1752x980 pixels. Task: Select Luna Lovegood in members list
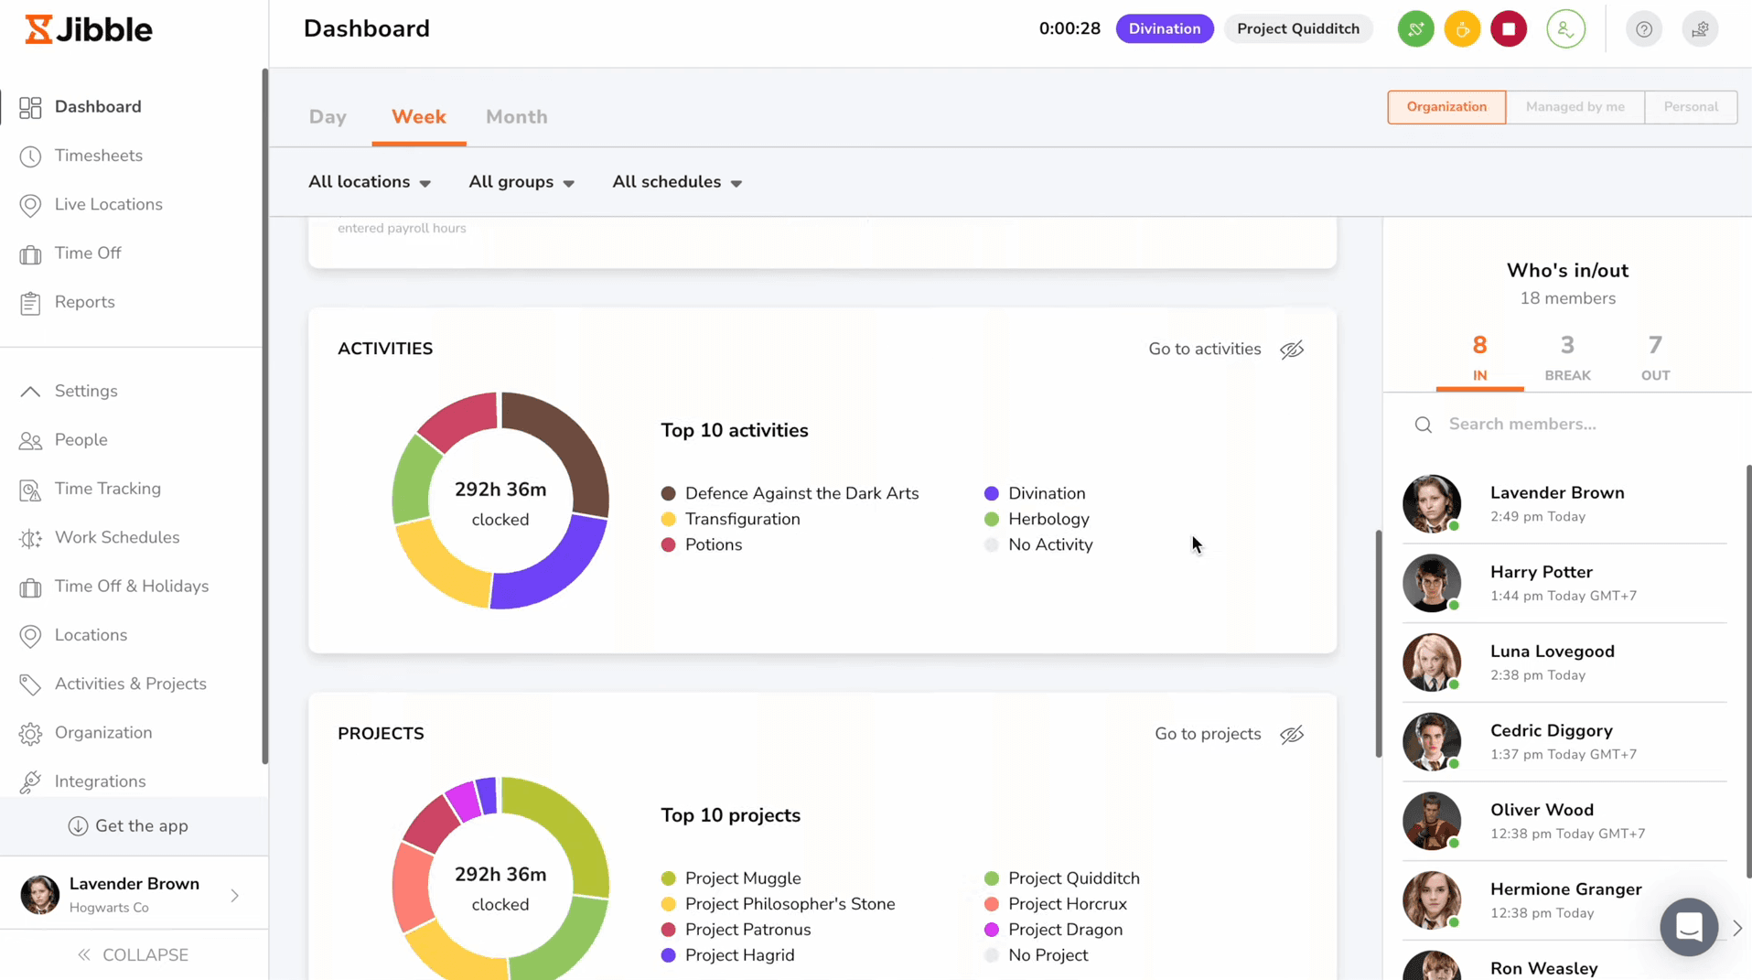pyautogui.click(x=1564, y=662)
